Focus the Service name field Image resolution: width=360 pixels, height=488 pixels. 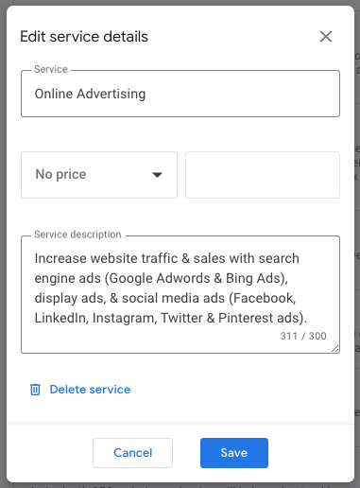[x=180, y=94]
